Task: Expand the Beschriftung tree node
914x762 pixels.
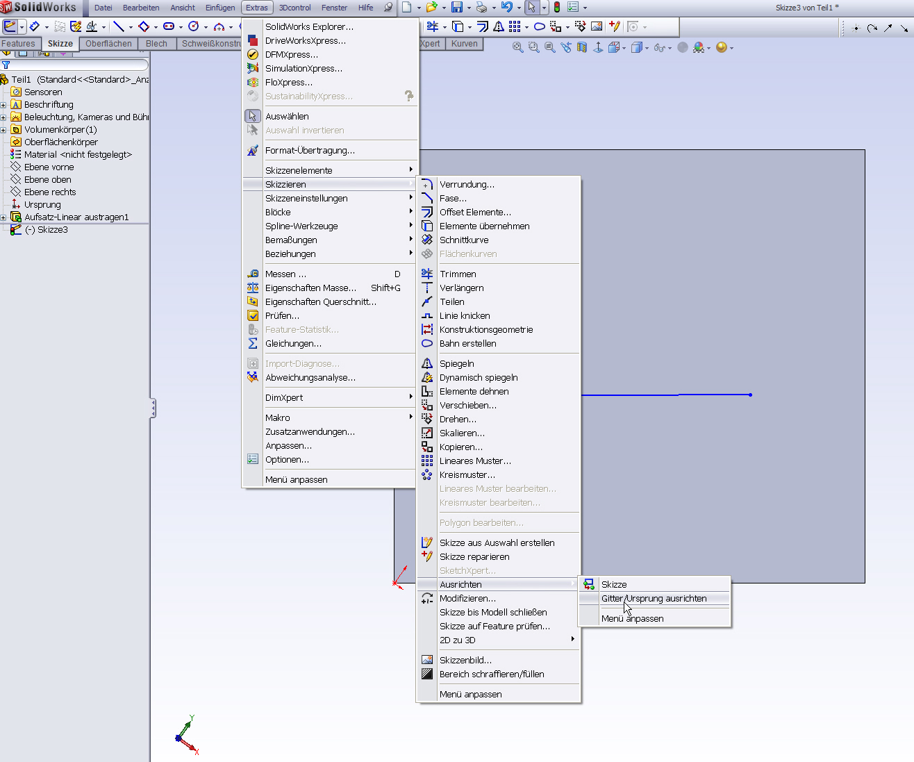Action: point(3,105)
